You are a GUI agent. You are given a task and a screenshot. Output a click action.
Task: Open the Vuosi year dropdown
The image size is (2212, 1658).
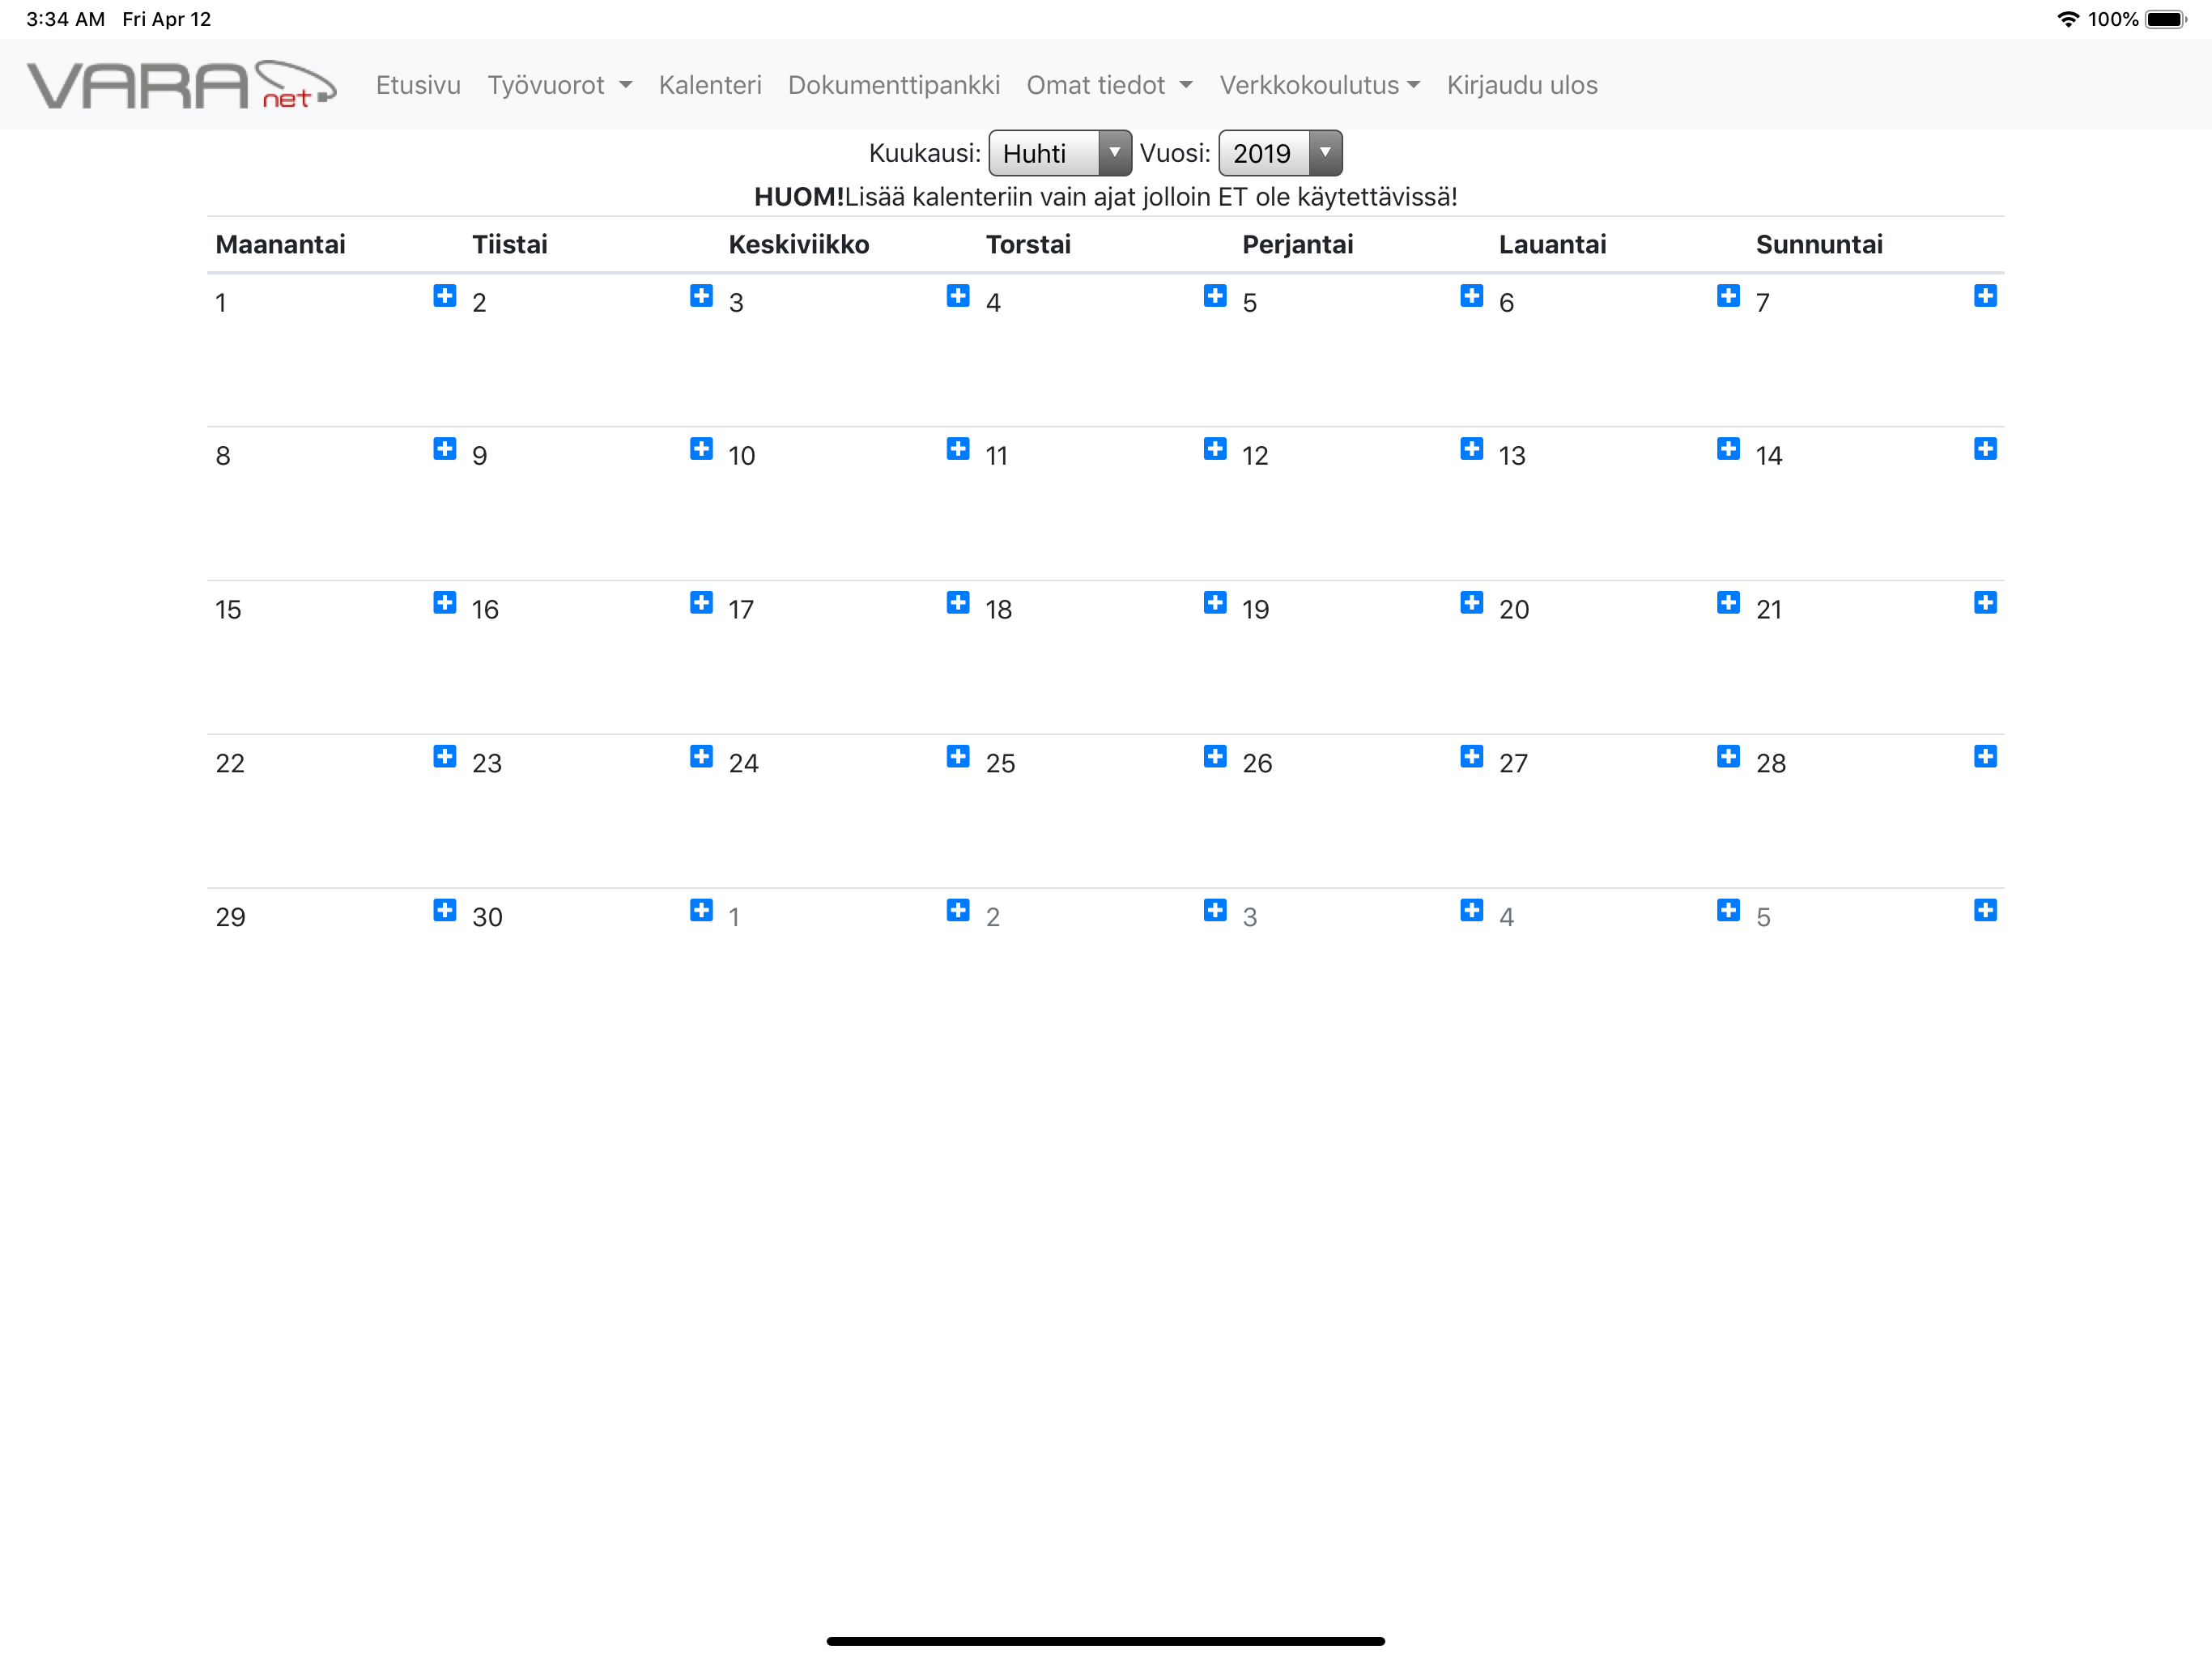(1280, 153)
